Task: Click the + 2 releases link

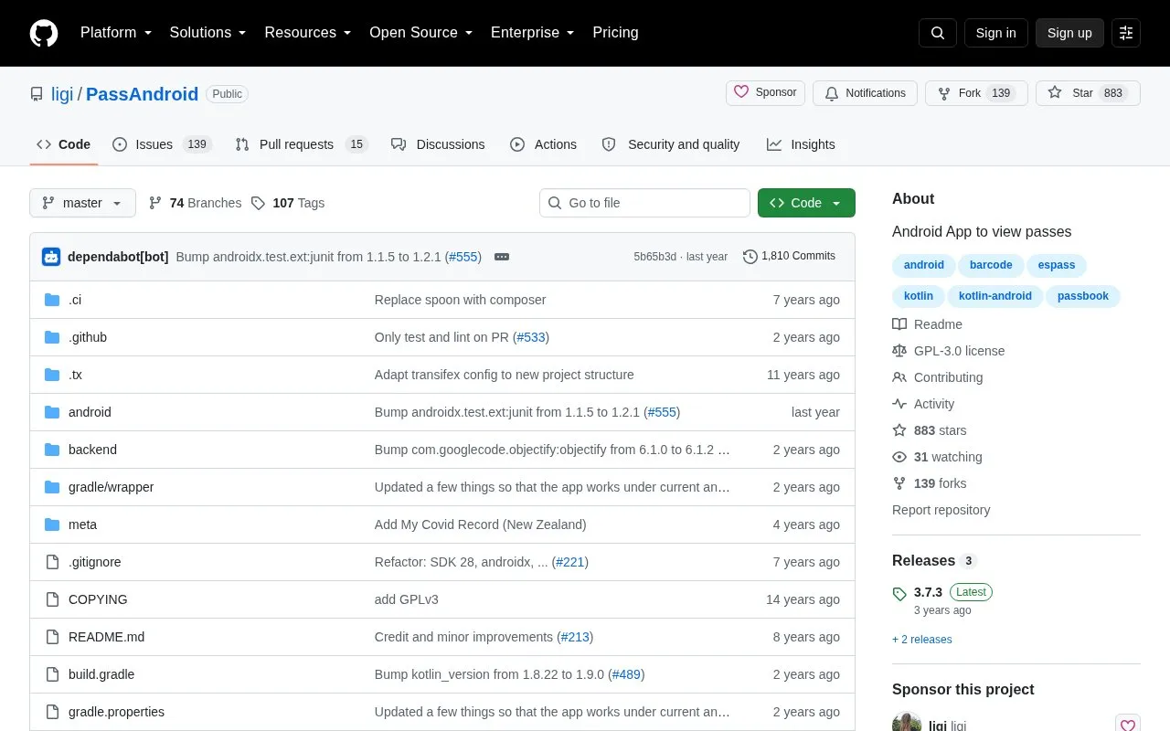Action: click(x=921, y=640)
